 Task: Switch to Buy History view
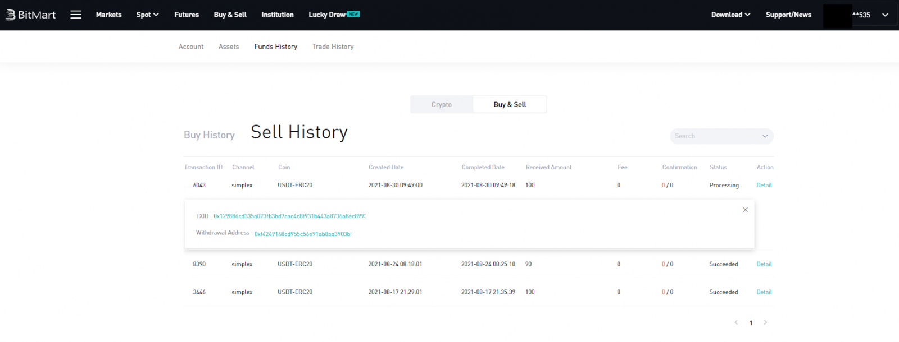pos(209,135)
